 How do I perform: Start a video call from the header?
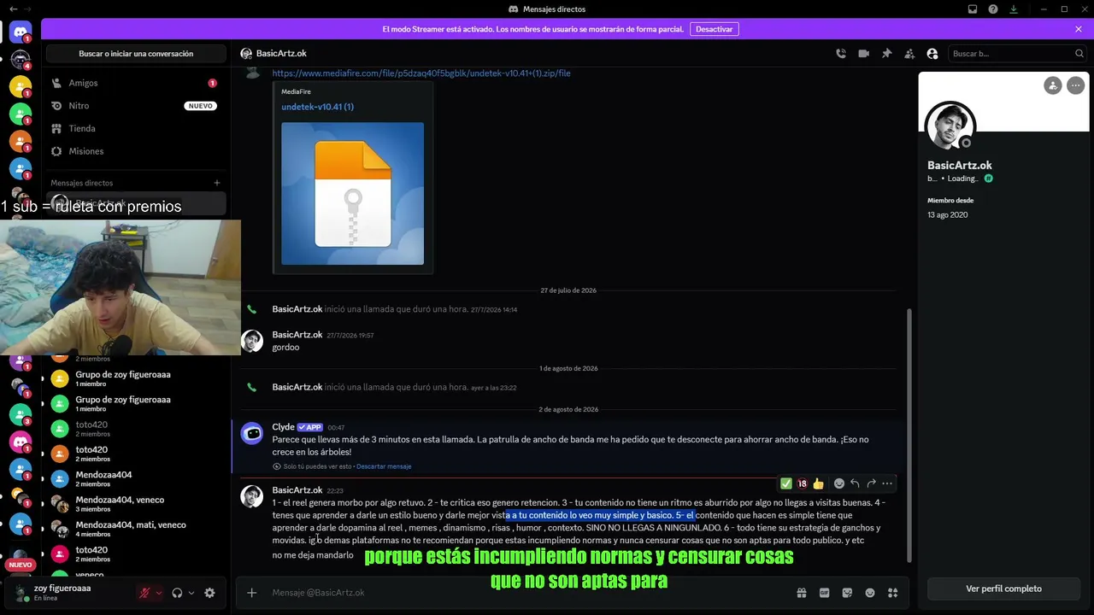(864, 53)
